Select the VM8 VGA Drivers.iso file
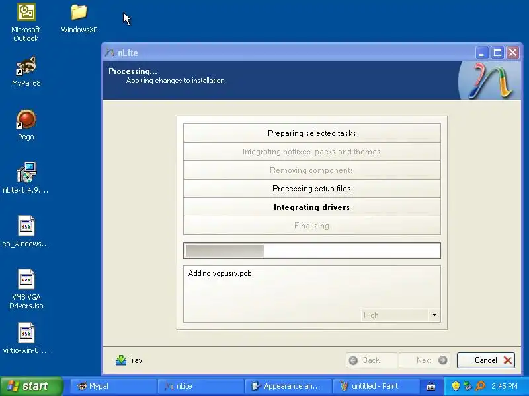This screenshot has height=396, width=529. [x=26, y=289]
